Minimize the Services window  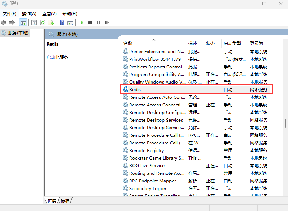point(248,4)
